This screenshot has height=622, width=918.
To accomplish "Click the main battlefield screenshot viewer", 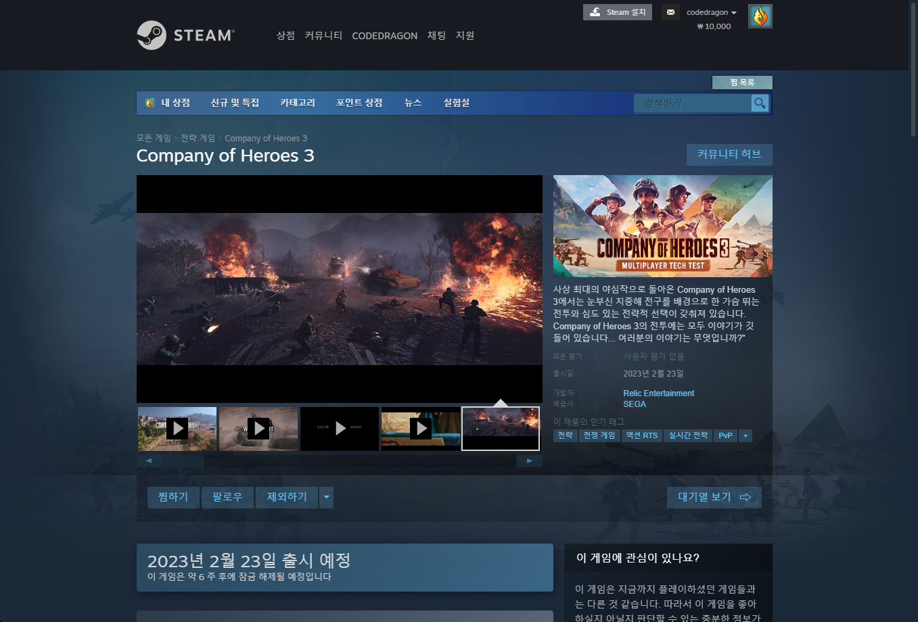I will click(x=340, y=289).
